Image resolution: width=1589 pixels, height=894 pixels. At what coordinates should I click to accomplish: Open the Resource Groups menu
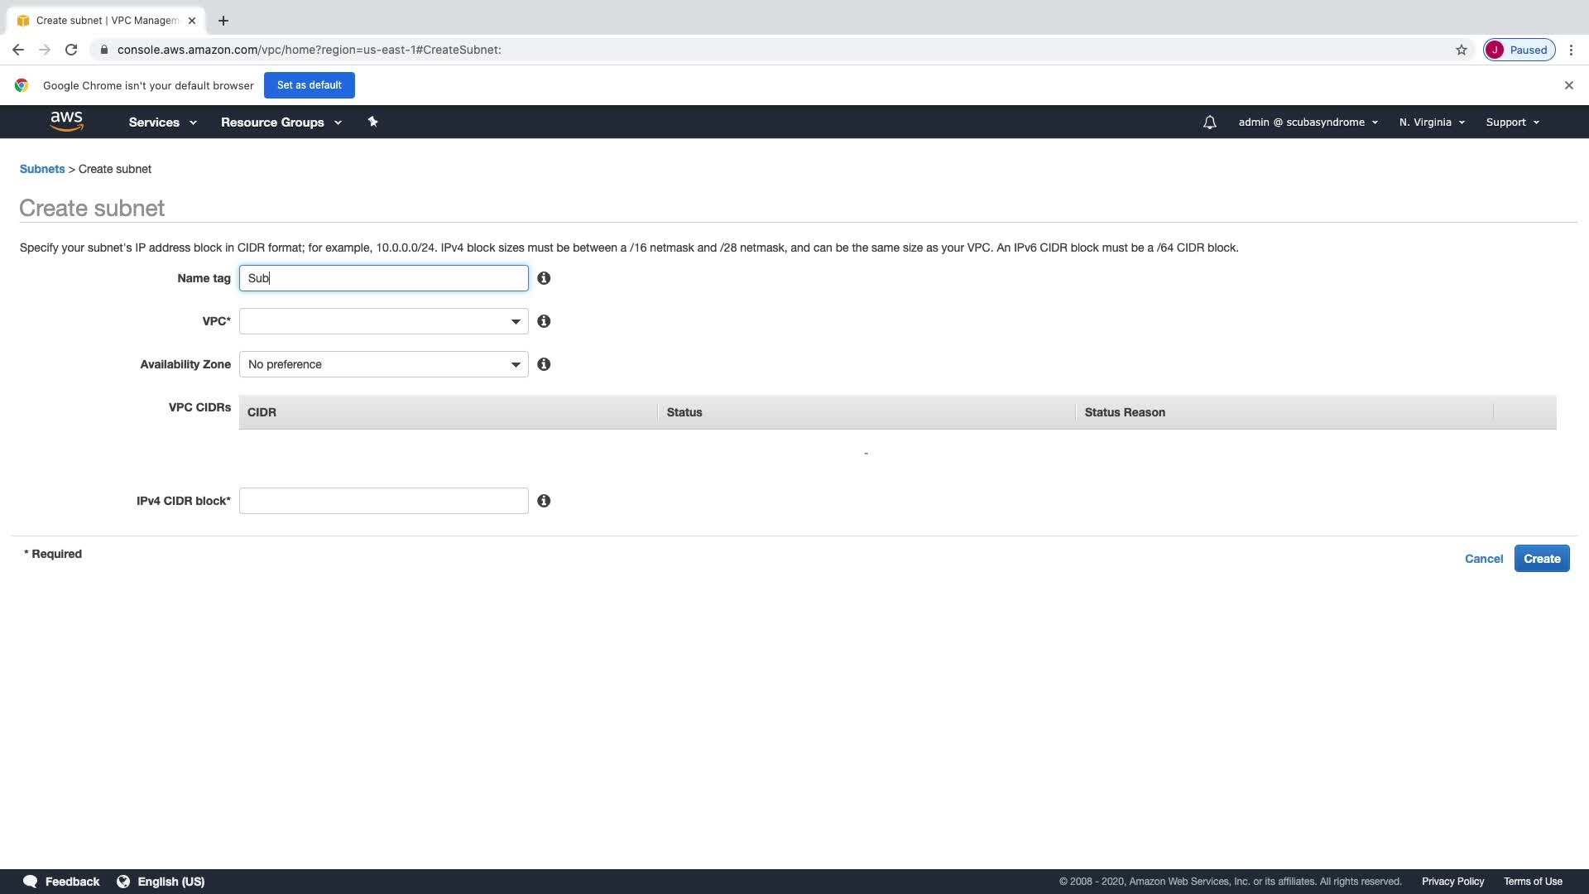(281, 122)
